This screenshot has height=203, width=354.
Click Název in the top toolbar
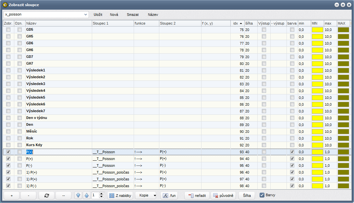pyautogui.click(x=153, y=15)
